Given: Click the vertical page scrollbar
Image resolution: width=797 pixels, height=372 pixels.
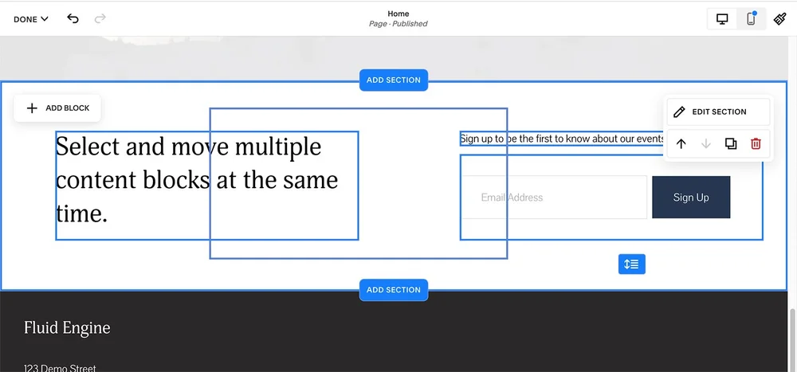Looking at the screenshot, I should (x=792, y=340).
